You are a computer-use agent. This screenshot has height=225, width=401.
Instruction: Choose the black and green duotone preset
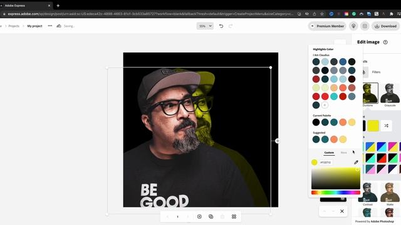(x=393, y=158)
